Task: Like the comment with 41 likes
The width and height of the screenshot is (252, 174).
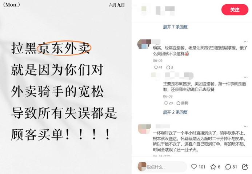Action: (156, 68)
